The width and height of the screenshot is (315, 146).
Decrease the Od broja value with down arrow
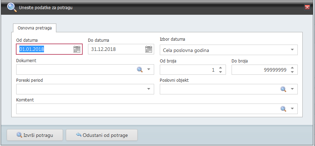(220, 72)
